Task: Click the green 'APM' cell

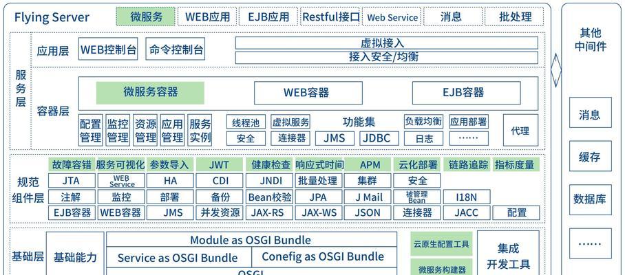Action: (x=368, y=164)
